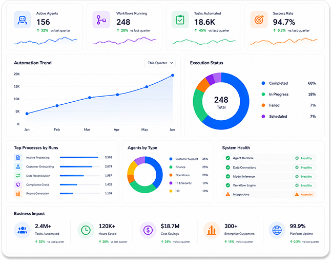This screenshot has width=332, height=261.
Task: Click the 2.4M+ Tasks Automated people icon
Action: (22, 230)
